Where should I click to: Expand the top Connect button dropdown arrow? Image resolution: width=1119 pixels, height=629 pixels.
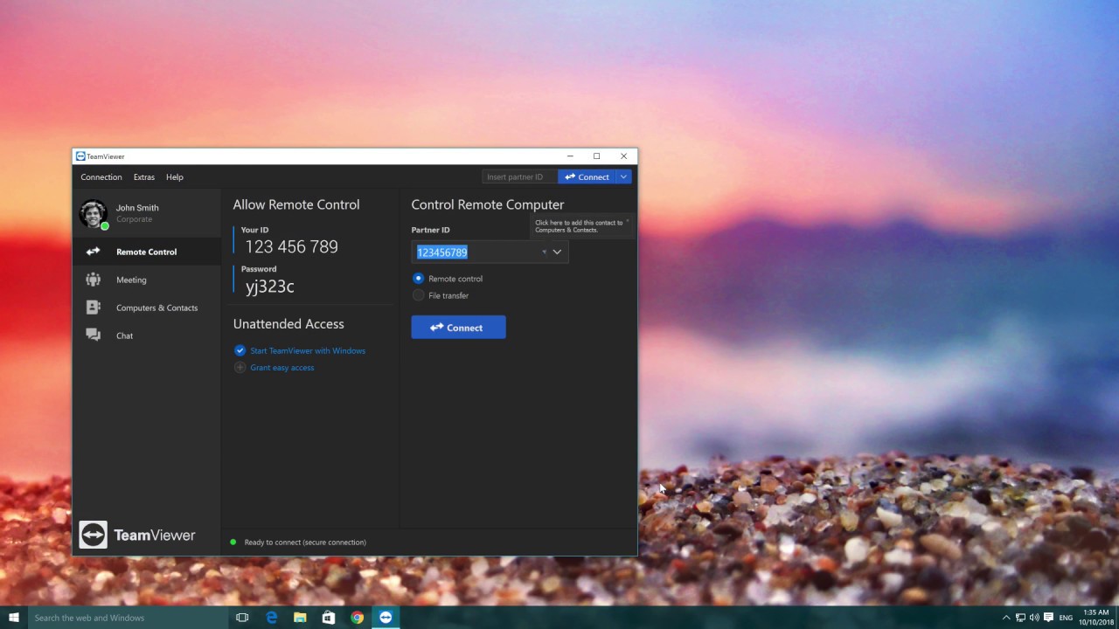(623, 176)
